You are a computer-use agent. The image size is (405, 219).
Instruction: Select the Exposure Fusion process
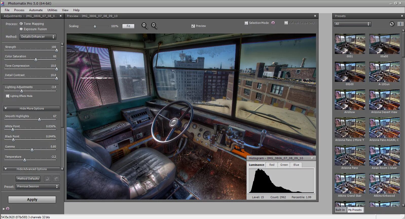point(21,29)
